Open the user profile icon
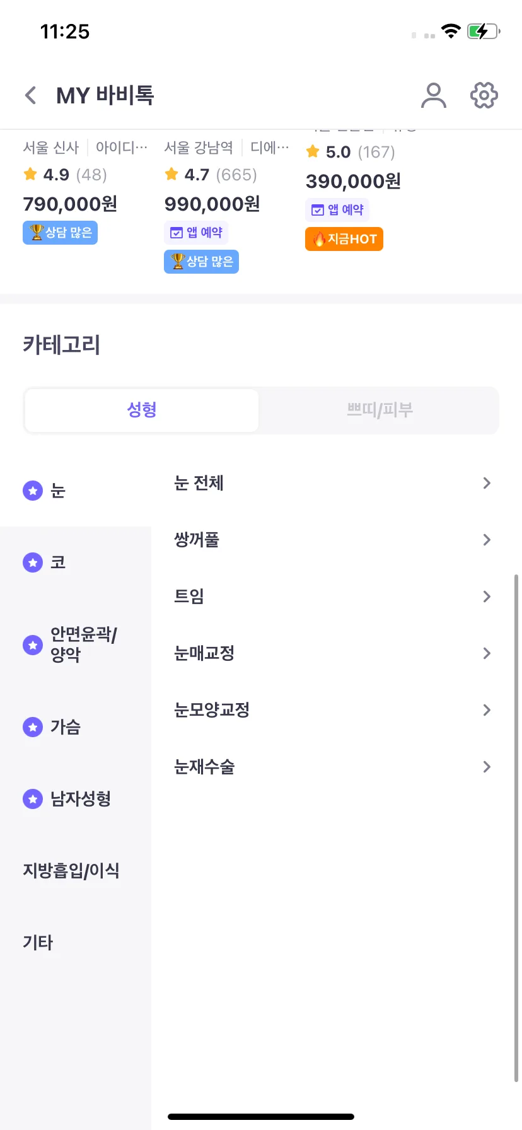The height and width of the screenshot is (1130, 522). tap(434, 95)
